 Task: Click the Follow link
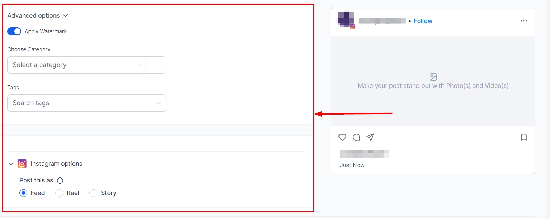(423, 21)
